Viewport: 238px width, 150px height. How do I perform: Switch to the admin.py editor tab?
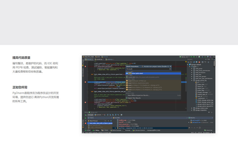(110, 59)
